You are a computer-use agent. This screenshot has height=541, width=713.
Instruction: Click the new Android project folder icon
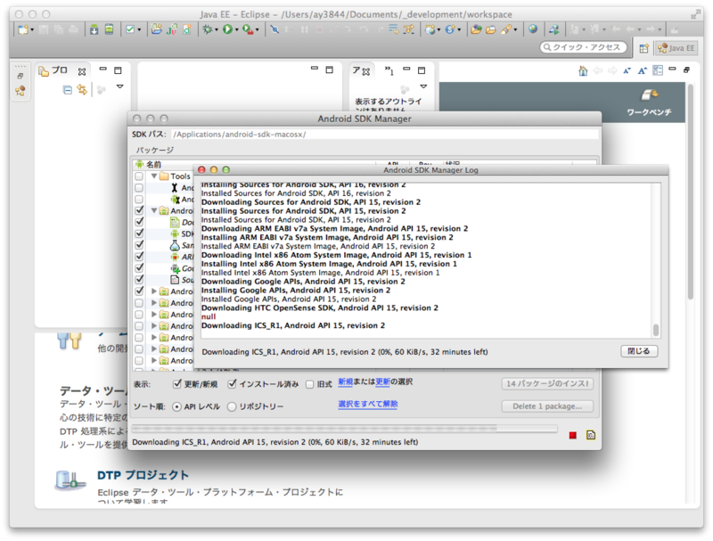[x=157, y=29]
